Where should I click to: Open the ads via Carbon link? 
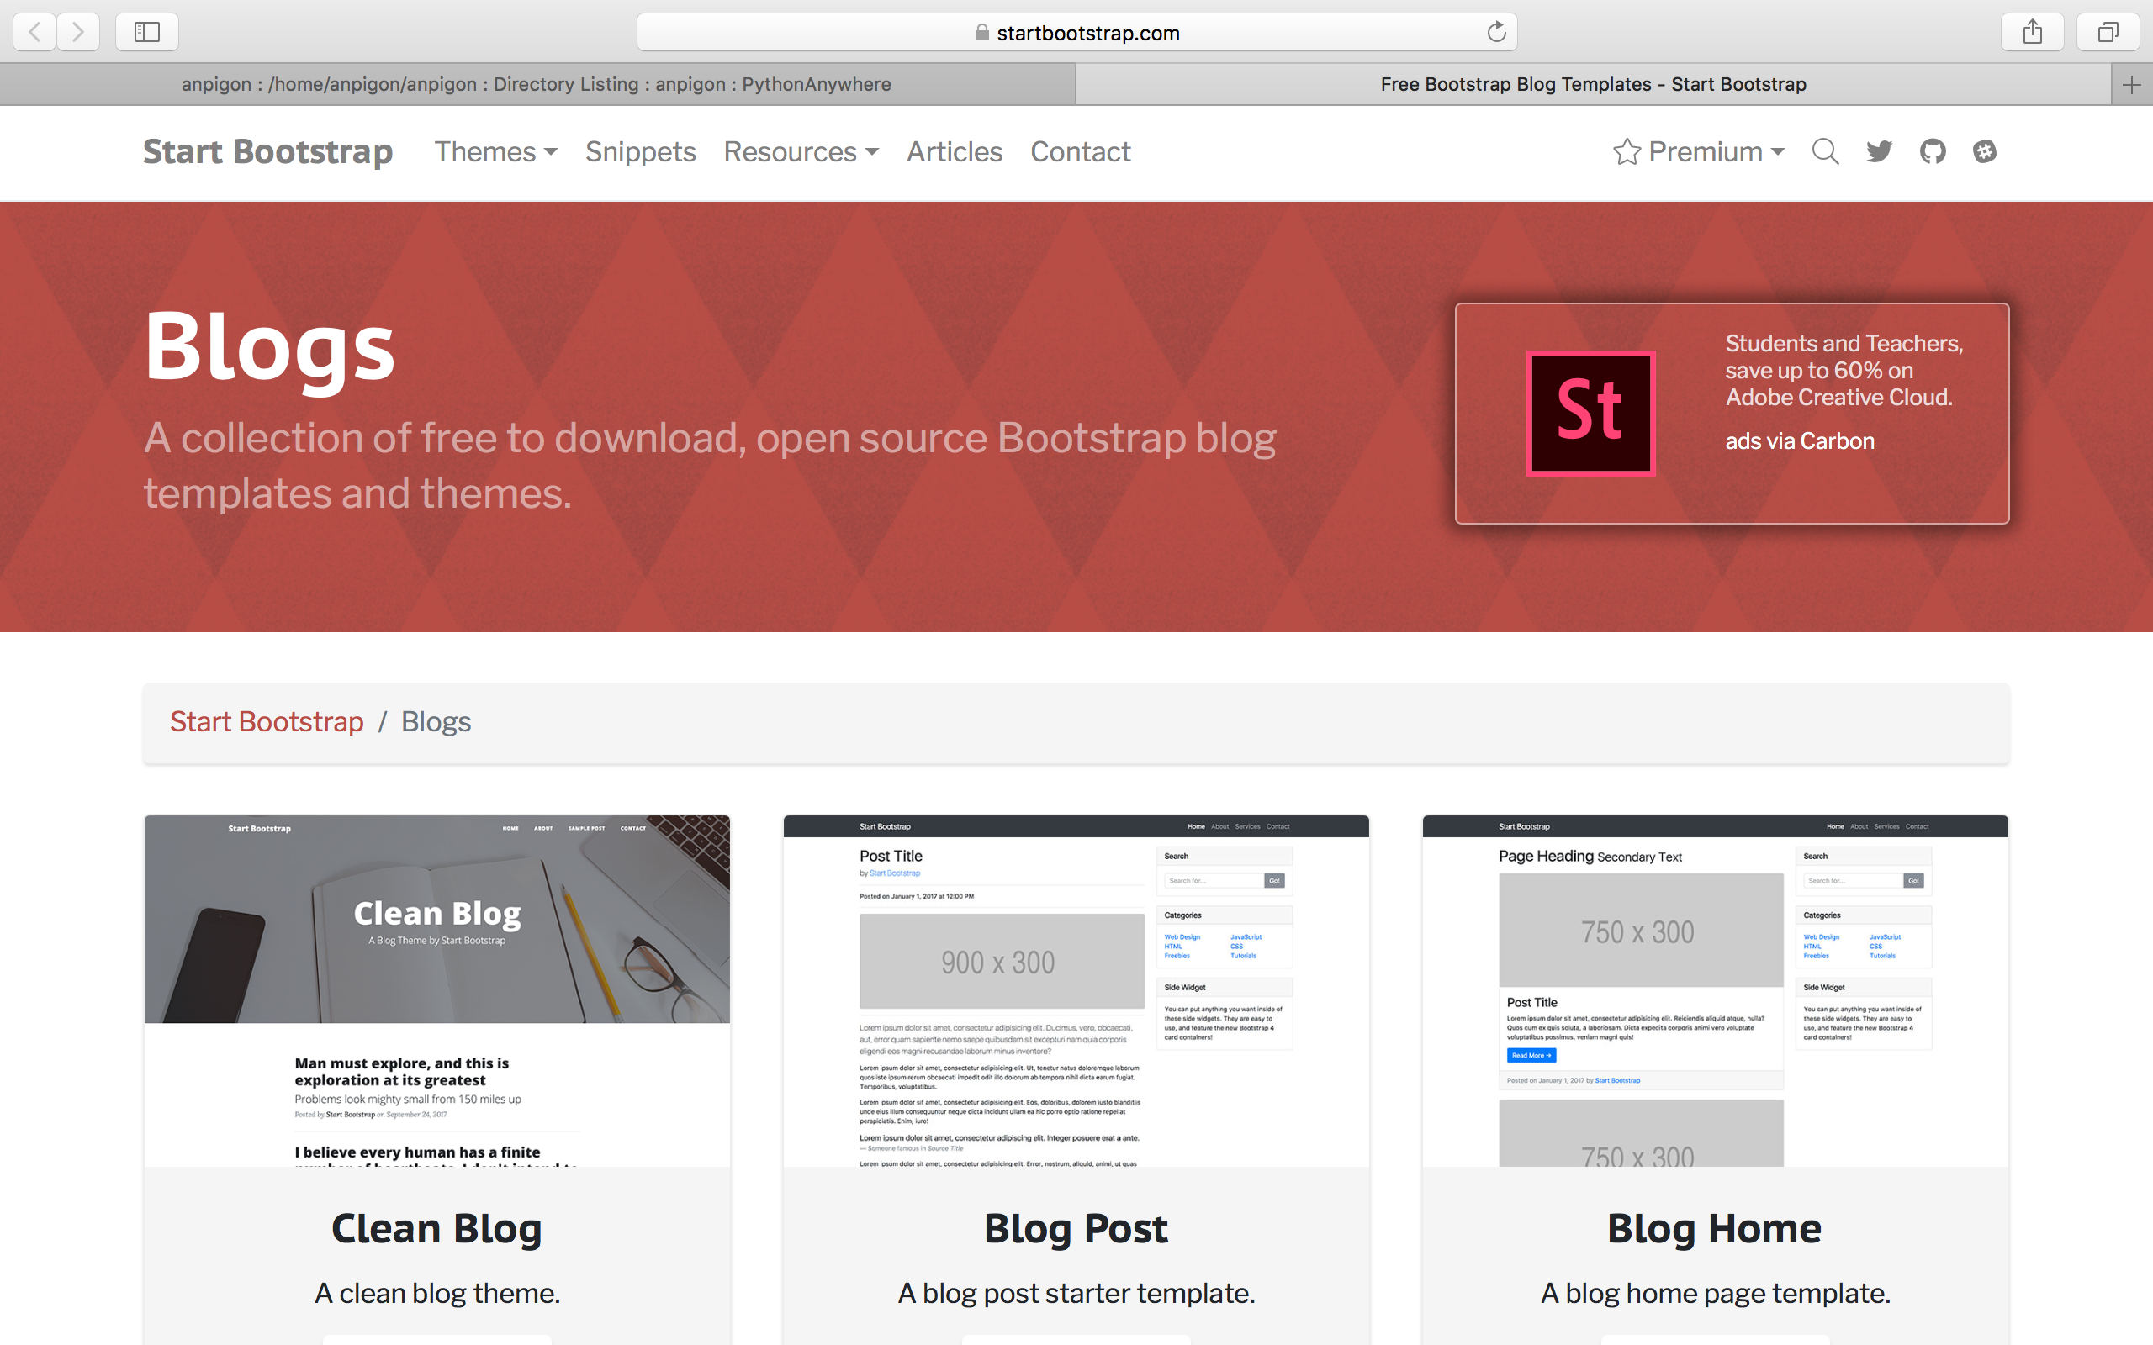pos(1799,440)
